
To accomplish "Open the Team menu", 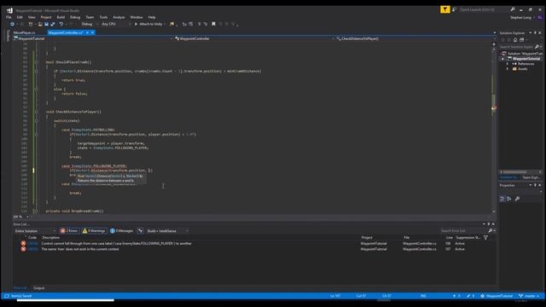I will point(90,17).
